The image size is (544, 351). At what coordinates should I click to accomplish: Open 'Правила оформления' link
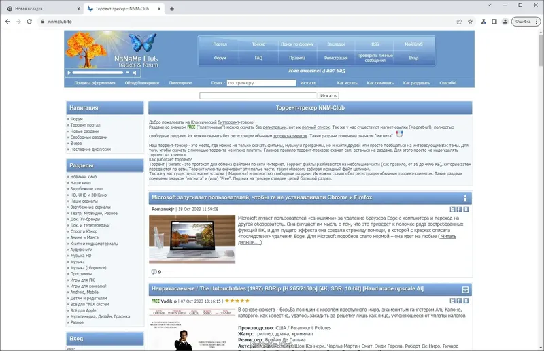(x=95, y=83)
